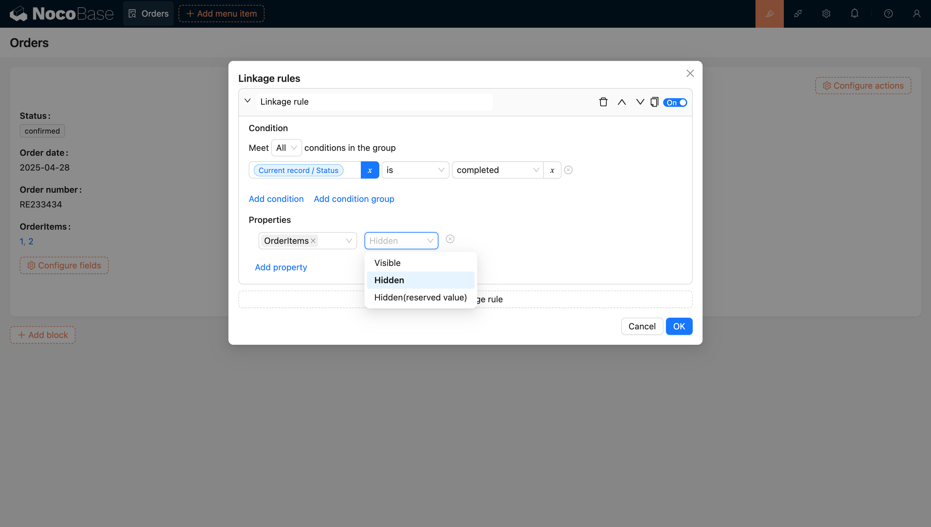This screenshot has width=931, height=527.
Task: Open the completed value dropdown
Action: pyautogui.click(x=497, y=170)
